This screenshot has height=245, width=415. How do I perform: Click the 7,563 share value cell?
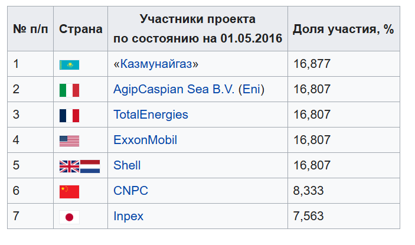(x=308, y=217)
